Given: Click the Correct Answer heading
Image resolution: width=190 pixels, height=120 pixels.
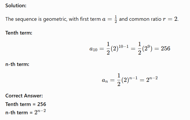Looking at the screenshot, I should (24, 96).
